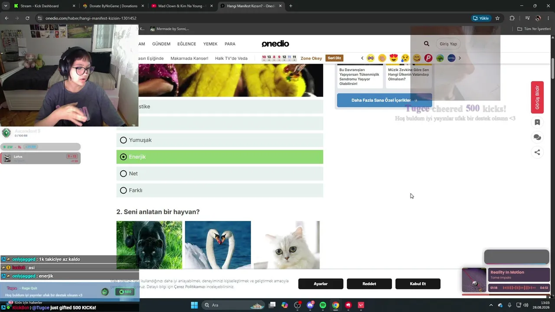The image size is (555, 312).
Task: Open the YEMEK menu item
Action: tap(210, 44)
